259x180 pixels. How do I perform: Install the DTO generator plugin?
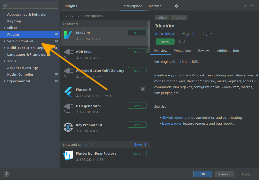tap(137, 106)
